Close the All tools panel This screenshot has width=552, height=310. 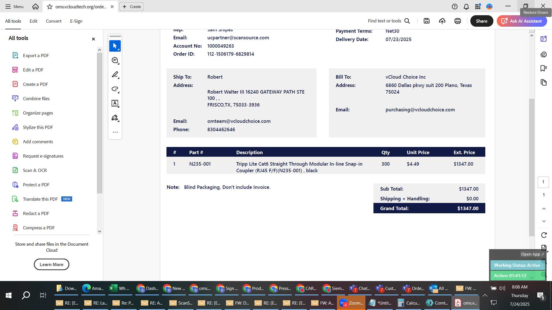coord(93,39)
